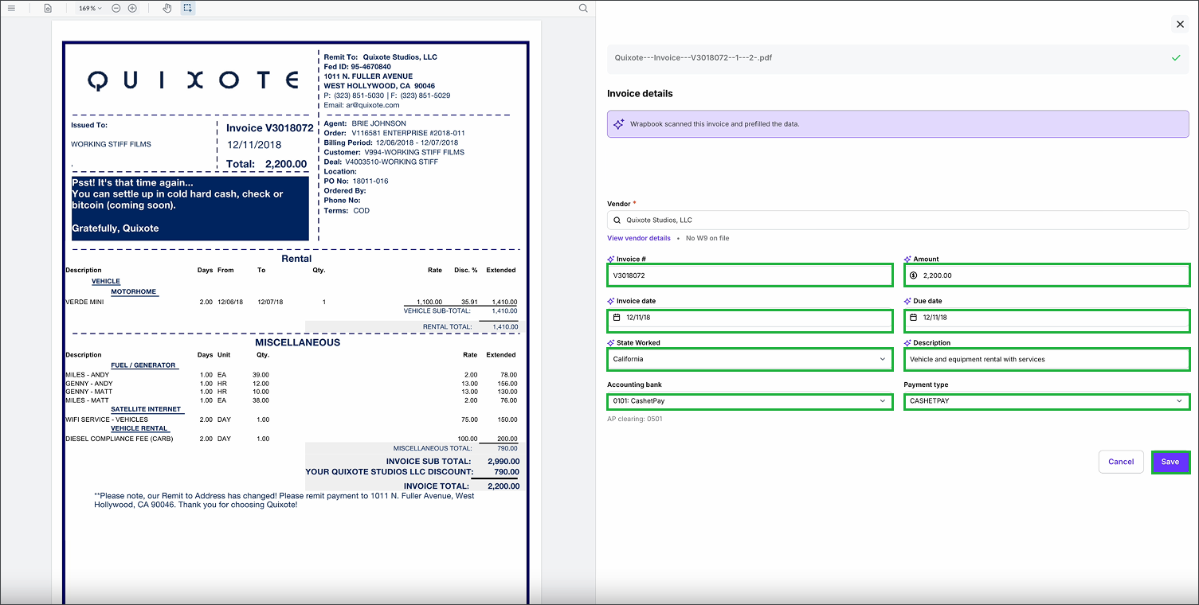Click 'WIFI SERVICE - VEHICLES' row in PDF
This screenshot has height=605, width=1199.
pos(107,420)
